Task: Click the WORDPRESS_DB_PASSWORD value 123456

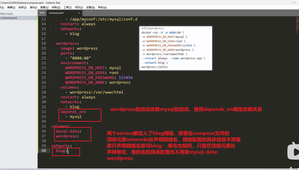Action: click(x=126, y=78)
